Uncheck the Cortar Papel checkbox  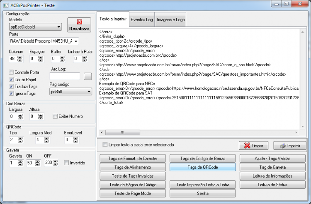11,79
